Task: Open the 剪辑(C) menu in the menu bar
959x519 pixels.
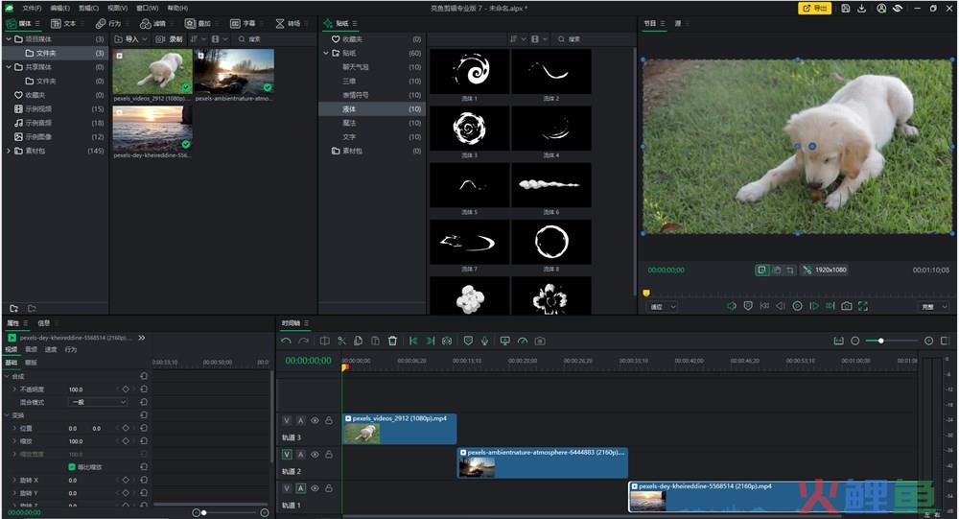Action: 88,8
